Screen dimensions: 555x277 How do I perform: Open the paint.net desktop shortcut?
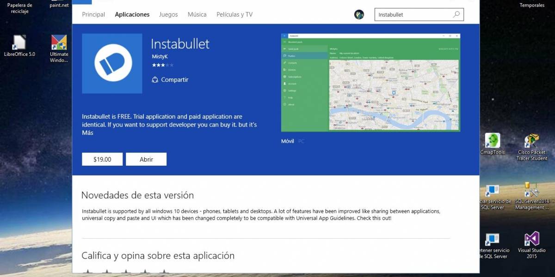(x=59, y=5)
